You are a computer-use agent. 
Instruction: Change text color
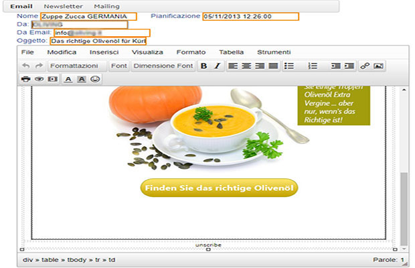click(68, 79)
